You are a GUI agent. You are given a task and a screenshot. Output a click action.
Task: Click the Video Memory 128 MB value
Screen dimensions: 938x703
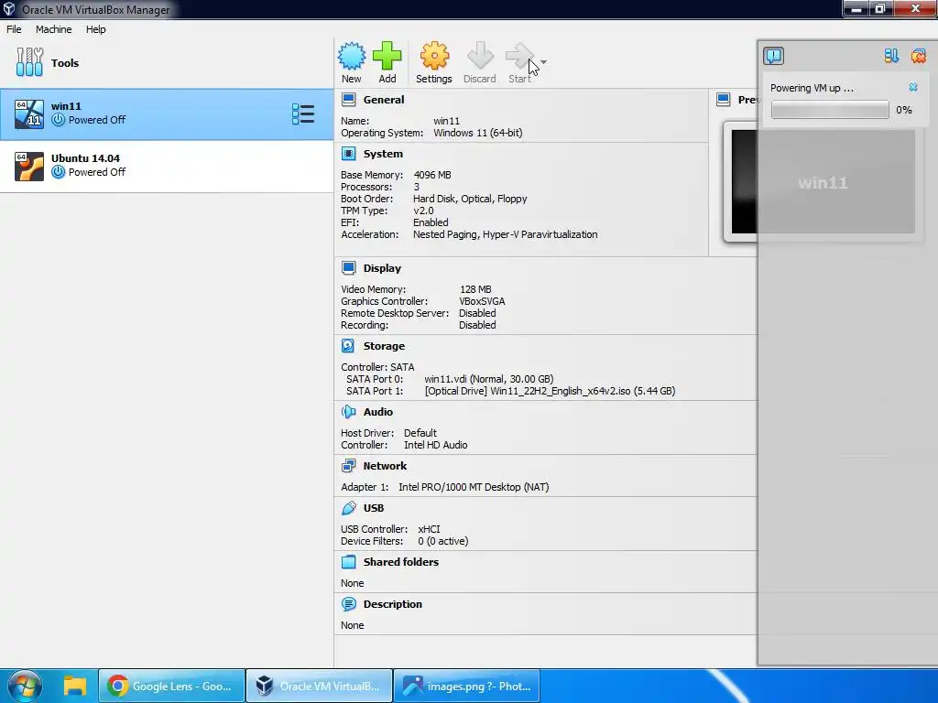pos(475,289)
